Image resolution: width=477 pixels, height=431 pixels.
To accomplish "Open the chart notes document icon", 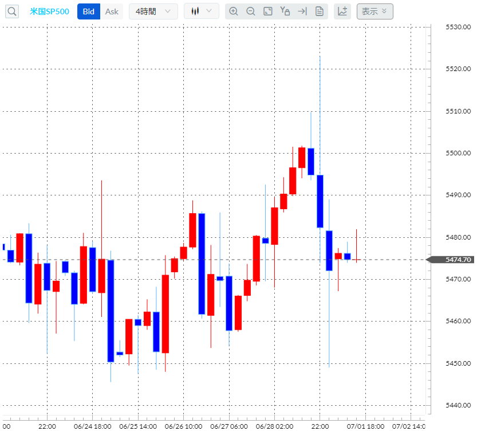I will coord(319,11).
